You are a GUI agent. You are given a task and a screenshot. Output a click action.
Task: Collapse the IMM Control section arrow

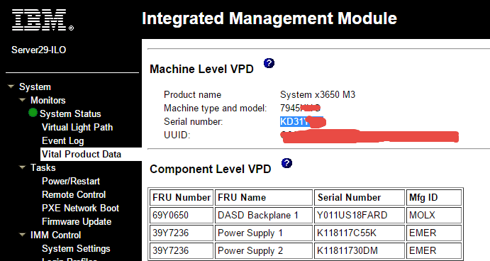click(23, 235)
